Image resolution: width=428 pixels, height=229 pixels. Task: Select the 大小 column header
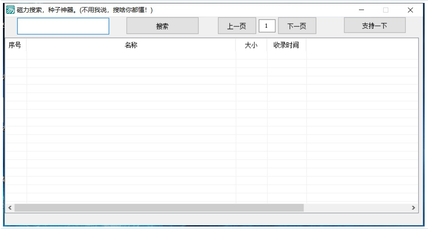point(251,45)
